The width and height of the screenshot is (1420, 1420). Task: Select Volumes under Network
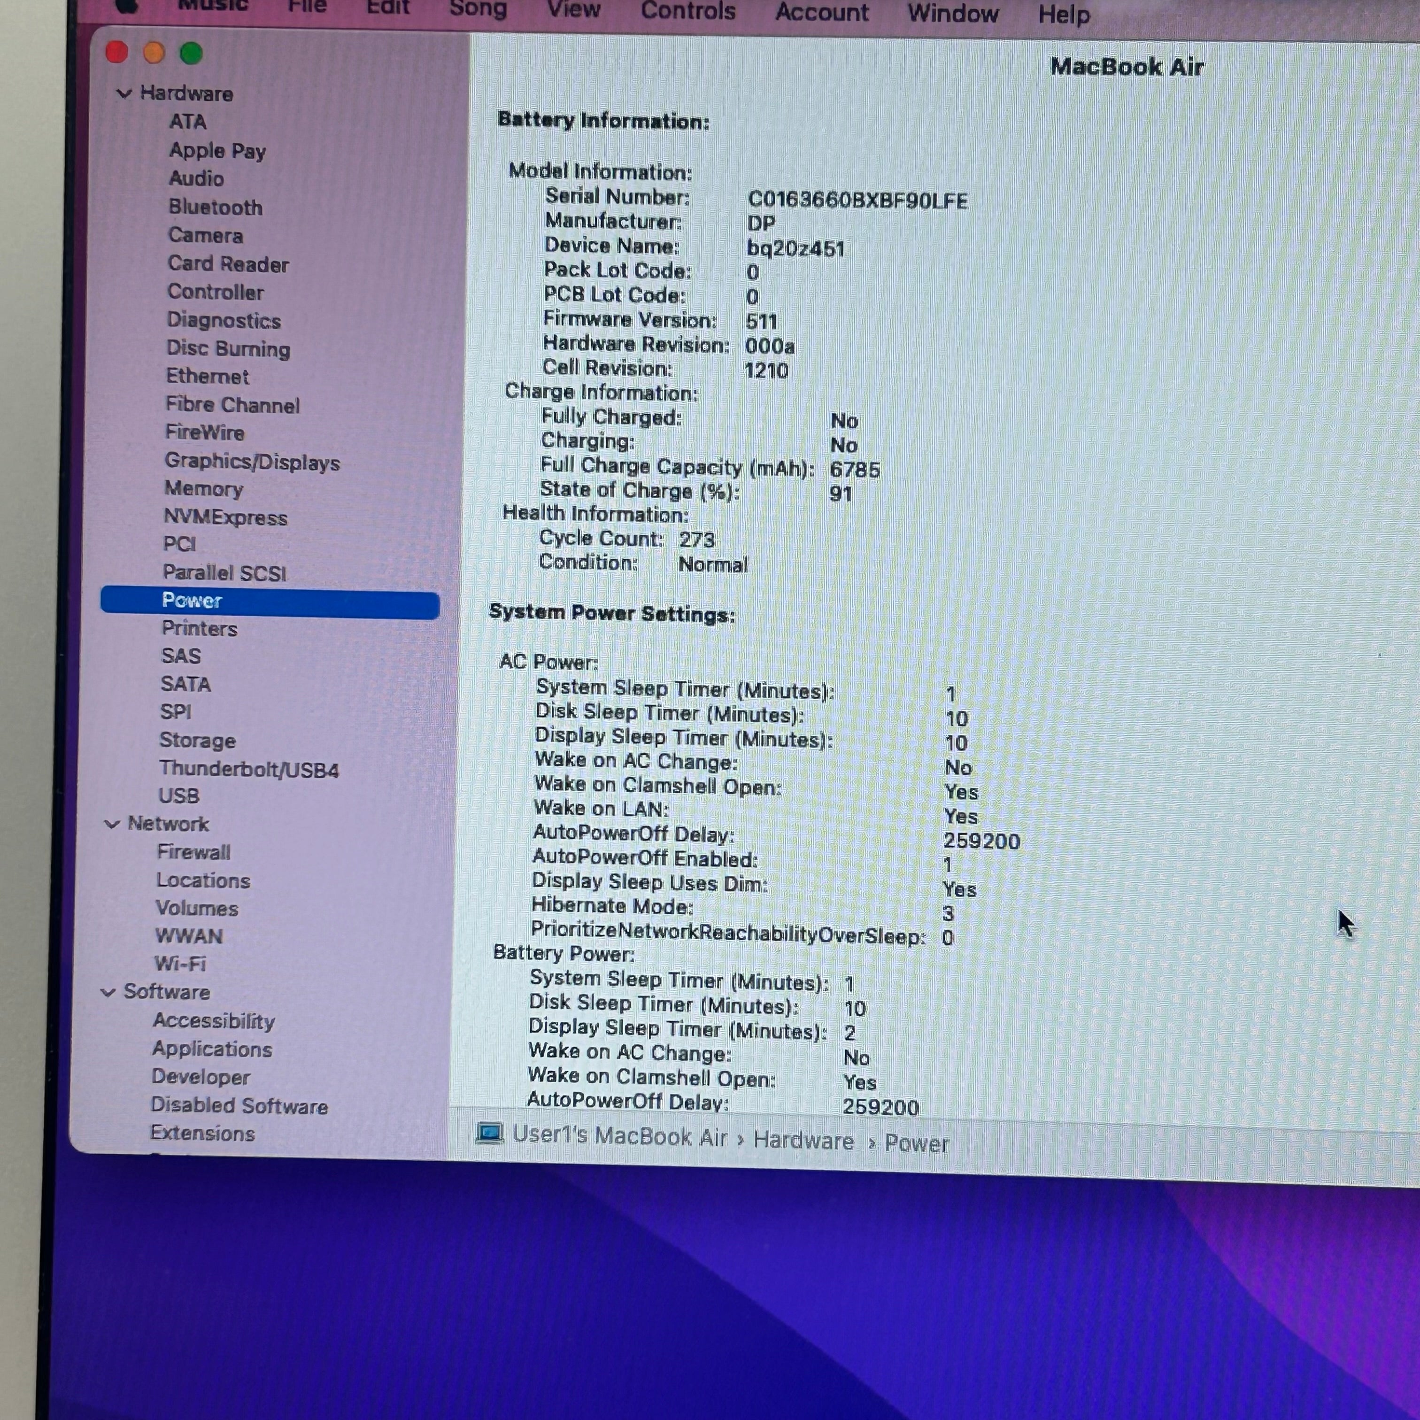coord(196,909)
